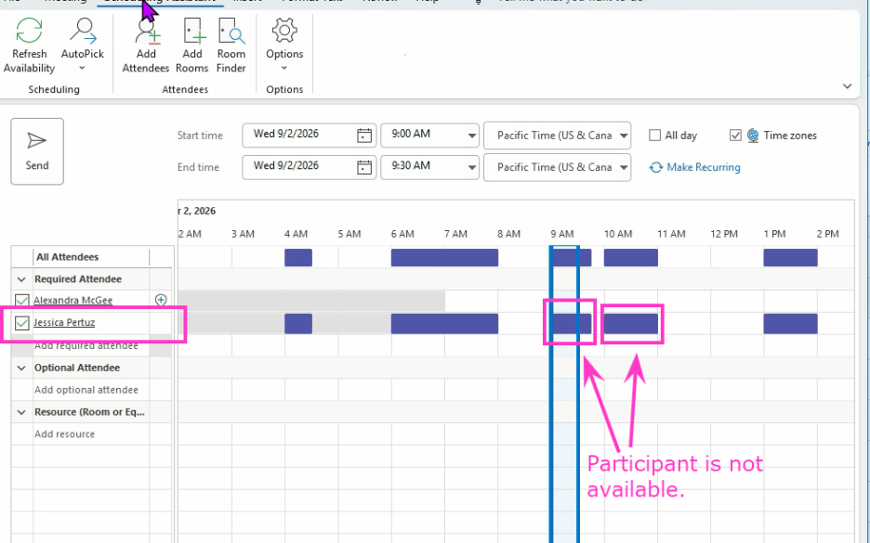Open the Start time Pacific Time zone dropdown
870x543 pixels.
tap(624, 136)
